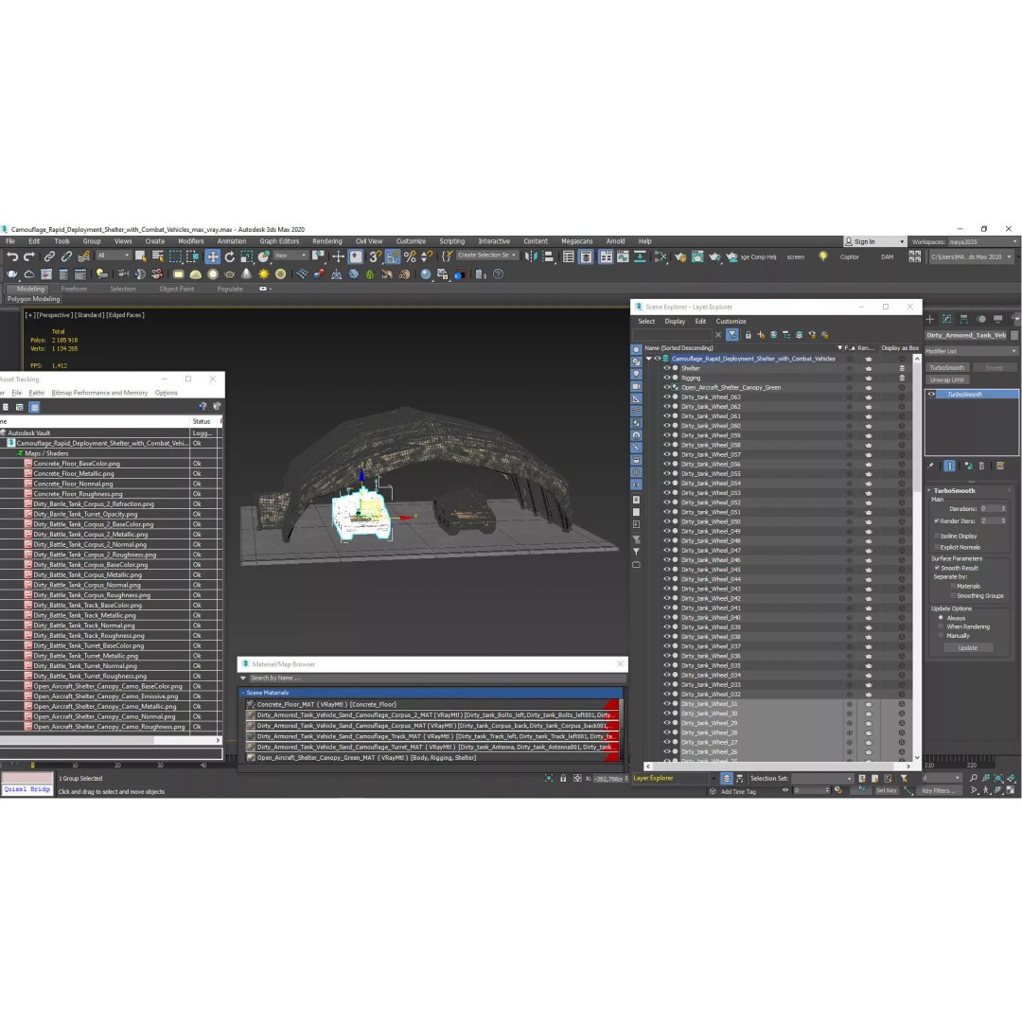Toggle Smooth Result checkbox
Image resolution: width=1022 pixels, height=1022 pixels.
tap(937, 568)
